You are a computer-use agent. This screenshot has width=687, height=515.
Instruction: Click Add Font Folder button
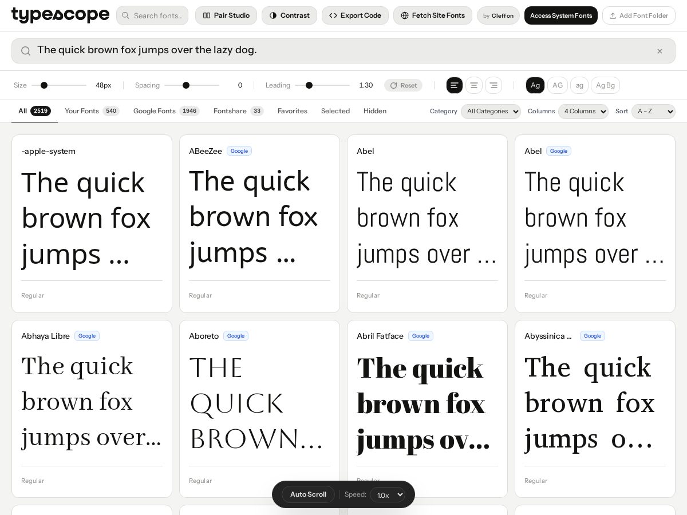(639, 15)
